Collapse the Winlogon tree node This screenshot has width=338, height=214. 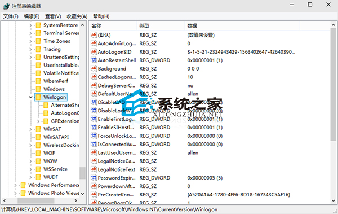click(x=30, y=97)
